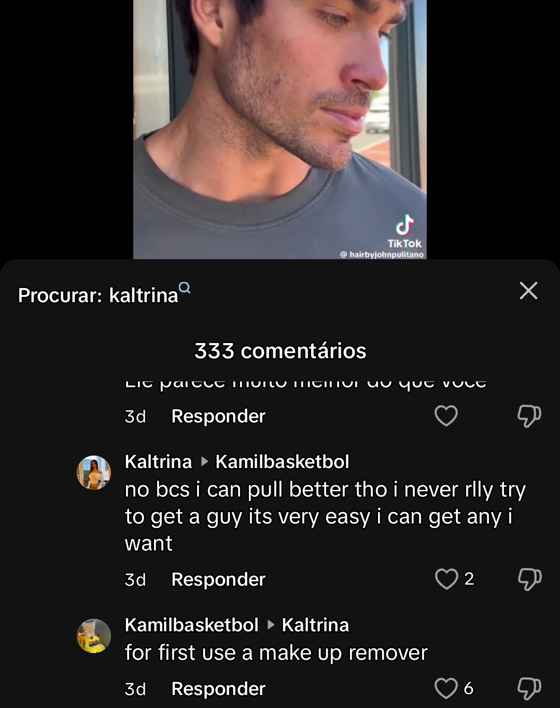560x708 pixels.
Task: Tap the search magnifier next to kaltrina
Action: click(185, 288)
